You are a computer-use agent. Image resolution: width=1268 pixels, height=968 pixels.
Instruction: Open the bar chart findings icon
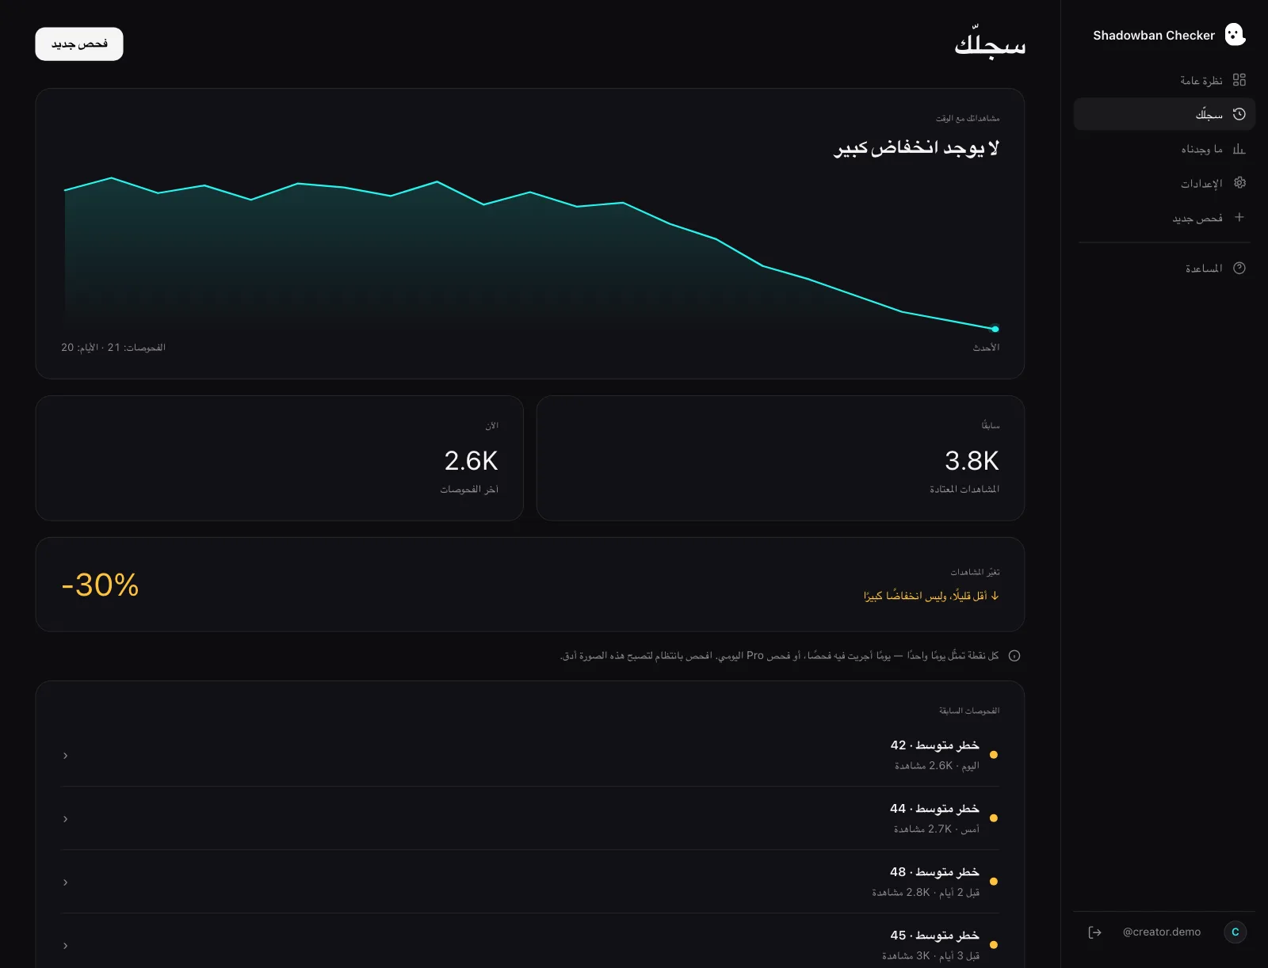1239,149
